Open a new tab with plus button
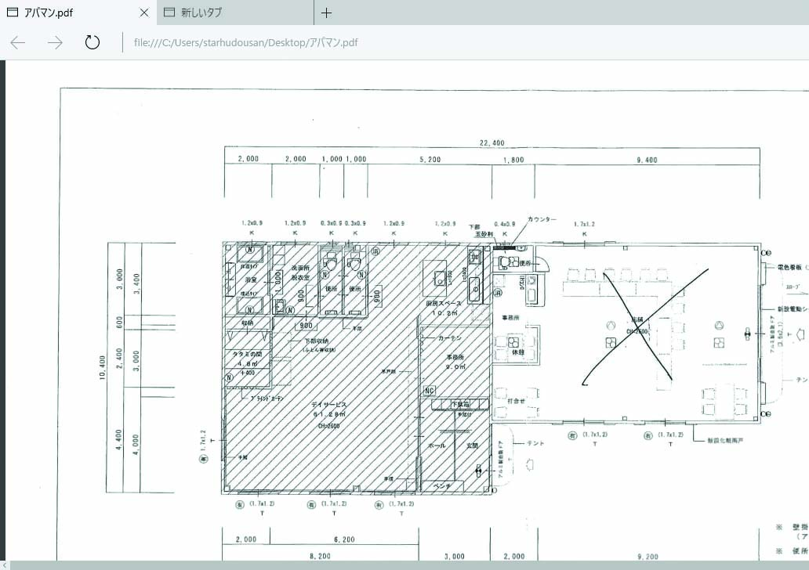Image resolution: width=809 pixels, height=570 pixels. point(326,13)
